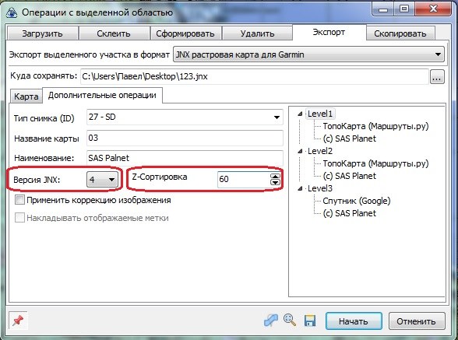Enable Применить коррекцию изображения checkbox
This screenshot has width=458, height=340.
coord(19,200)
